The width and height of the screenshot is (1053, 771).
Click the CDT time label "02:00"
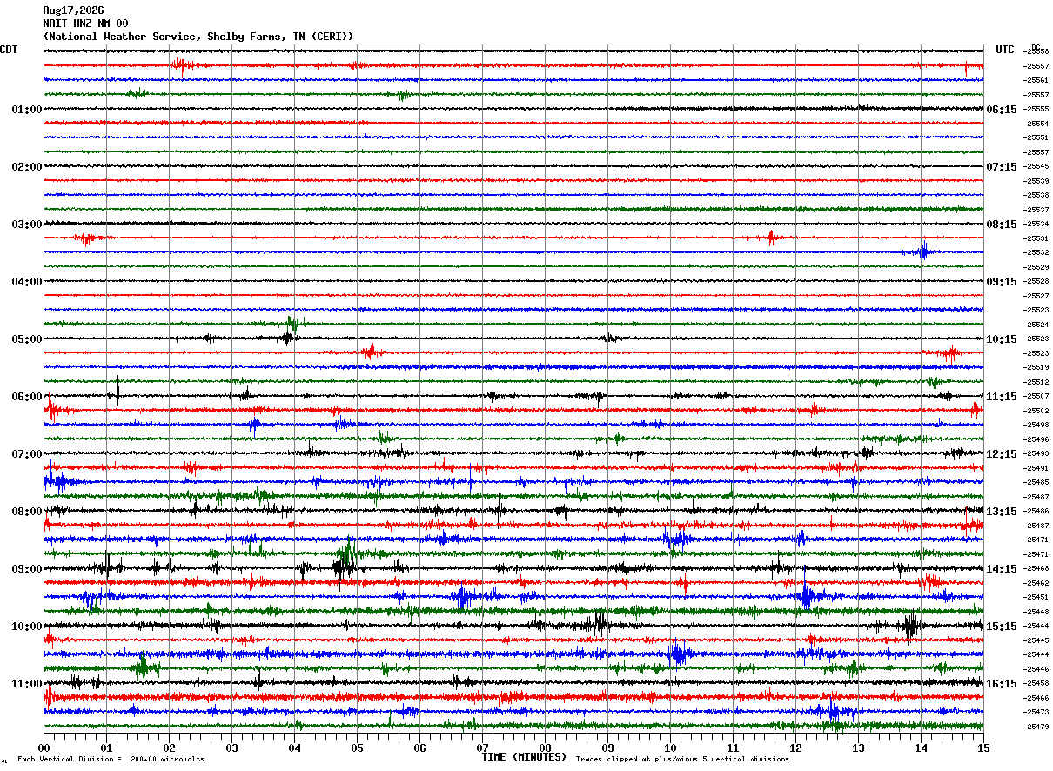(x=26, y=167)
